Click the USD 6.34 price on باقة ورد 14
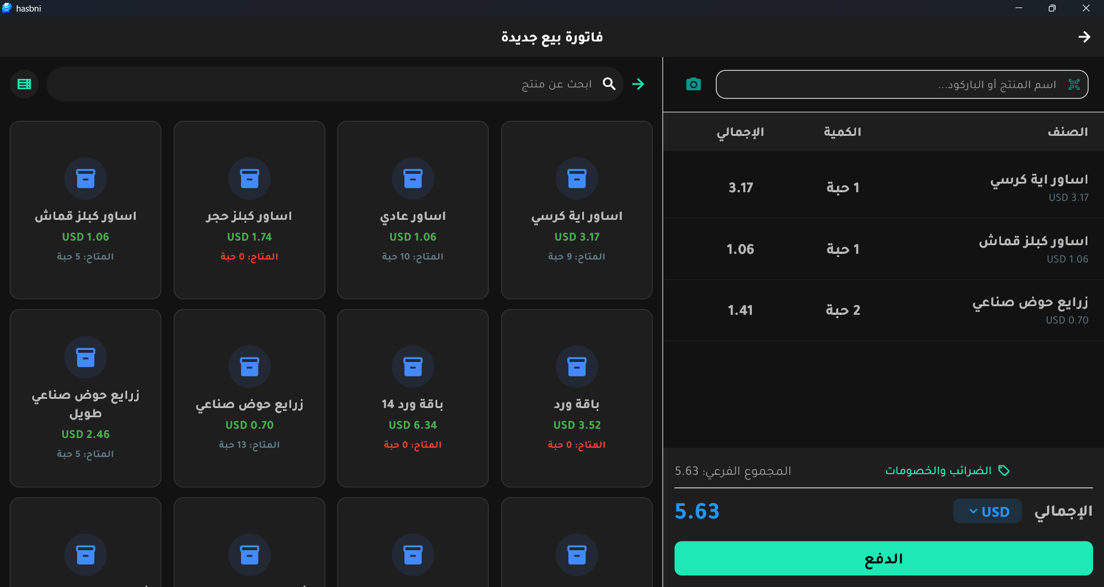 (x=413, y=425)
